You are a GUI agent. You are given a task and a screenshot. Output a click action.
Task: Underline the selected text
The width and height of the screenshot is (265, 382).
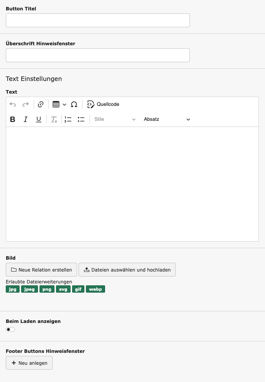tap(39, 119)
